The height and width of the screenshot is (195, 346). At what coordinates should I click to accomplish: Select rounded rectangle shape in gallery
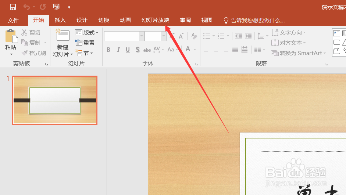(x=337, y=42)
